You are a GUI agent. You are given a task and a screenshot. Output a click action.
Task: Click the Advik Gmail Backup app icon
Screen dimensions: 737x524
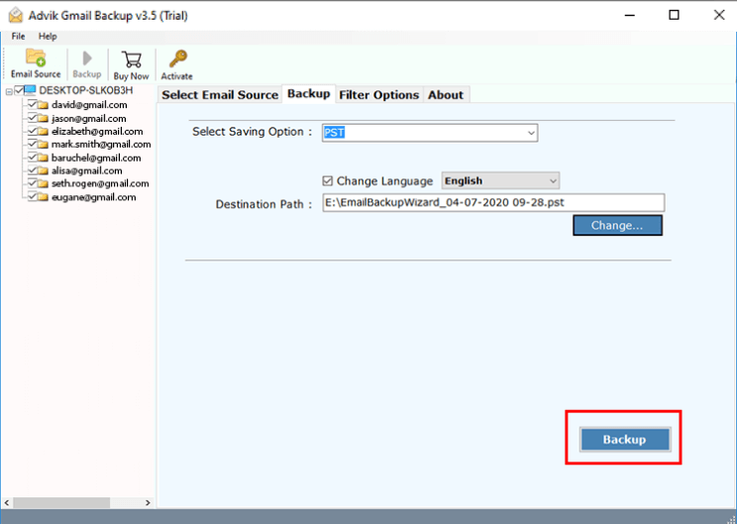(16, 16)
